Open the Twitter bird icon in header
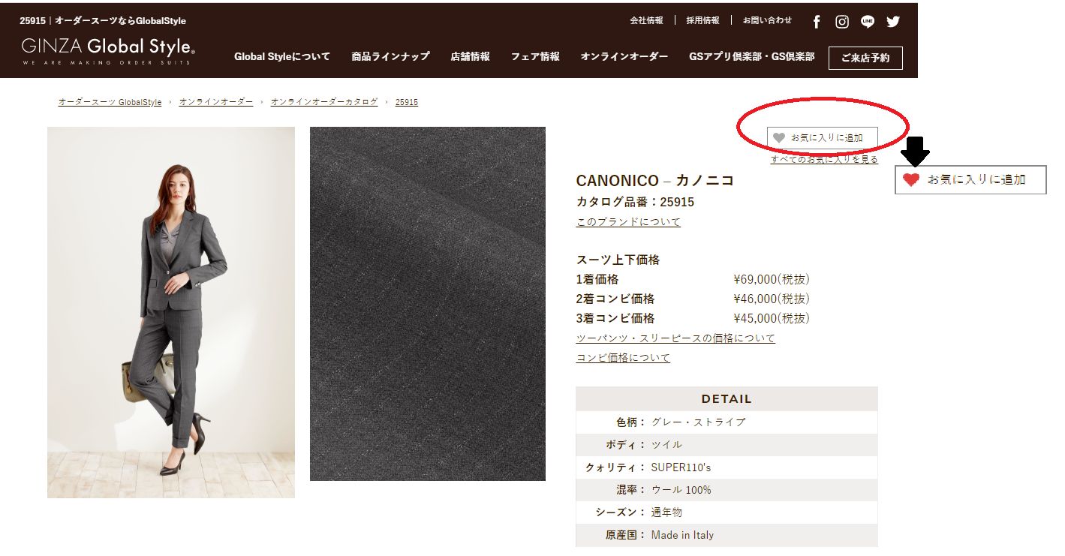1065x556 pixels. click(x=892, y=22)
